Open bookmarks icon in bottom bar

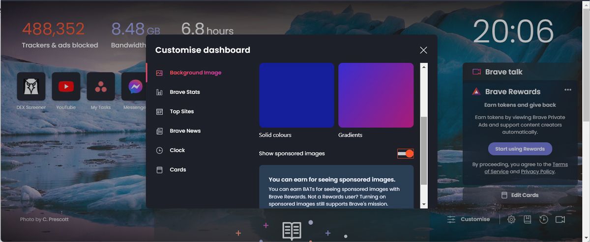tap(528, 219)
